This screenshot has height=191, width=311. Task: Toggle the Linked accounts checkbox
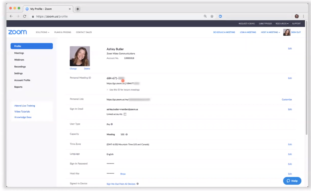[125, 114]
